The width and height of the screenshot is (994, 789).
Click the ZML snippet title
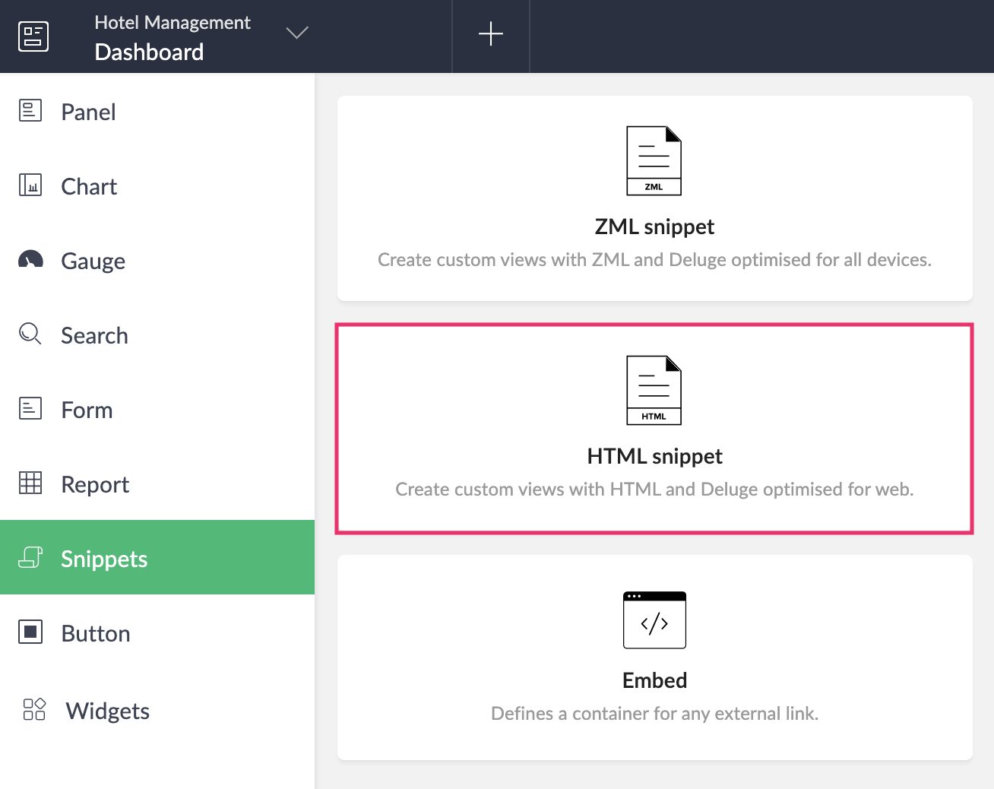[655, 227]
